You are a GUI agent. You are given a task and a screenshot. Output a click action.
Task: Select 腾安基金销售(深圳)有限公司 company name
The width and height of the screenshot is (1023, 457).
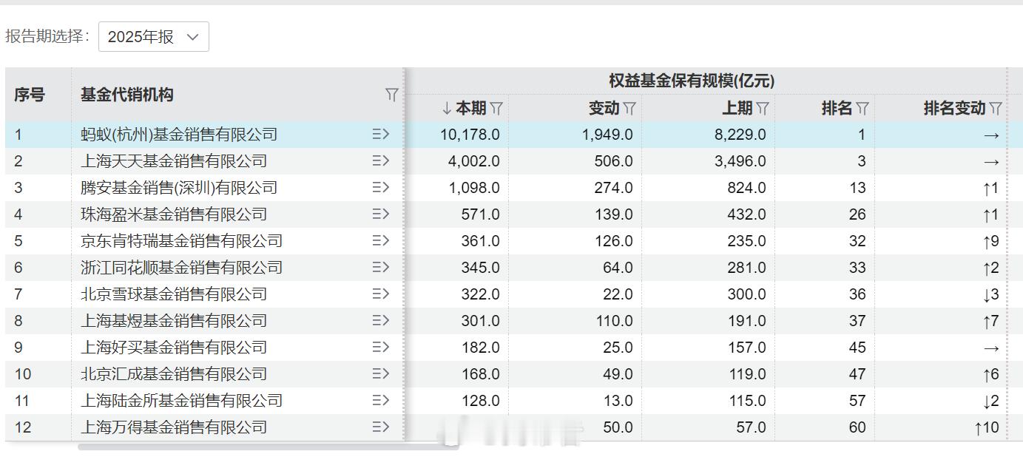(x=178, y=187)
